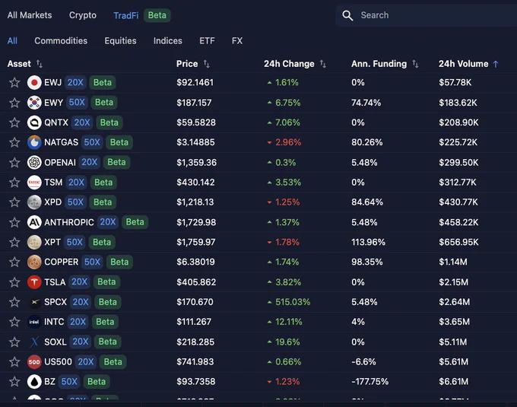Open the ANTHROPIC market name

point(69,222)
